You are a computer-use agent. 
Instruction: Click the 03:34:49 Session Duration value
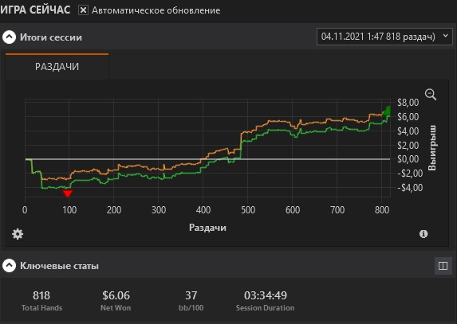click(266, 295)
